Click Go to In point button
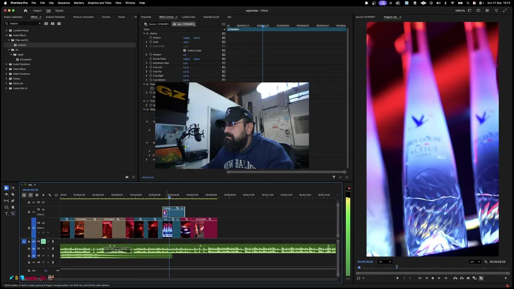This screenshot has width=514, height=289. click(420, 278)
